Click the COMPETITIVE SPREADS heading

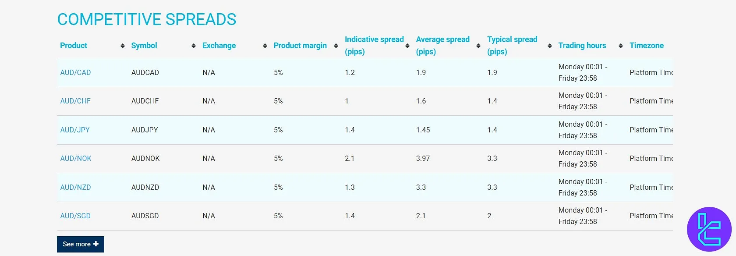click(146, 19)
